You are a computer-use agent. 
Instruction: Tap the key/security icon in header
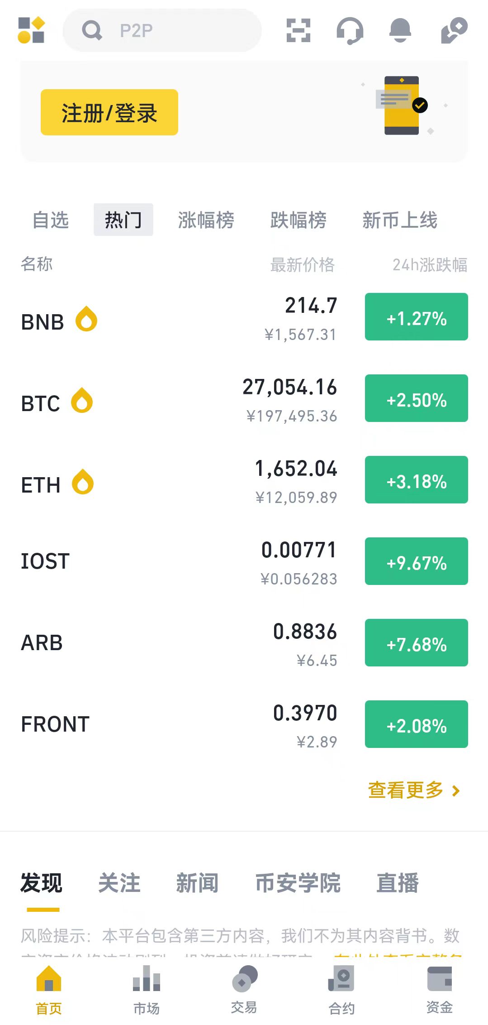pyautogui.click(x=454, y=30)
